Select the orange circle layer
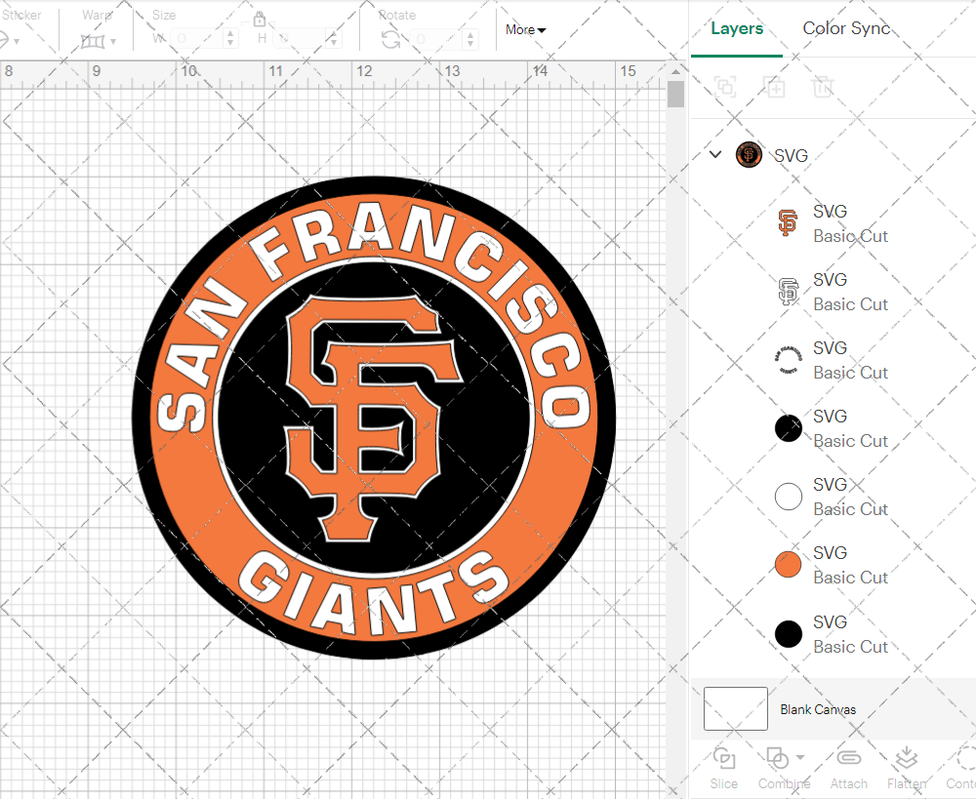 point(788,565)
